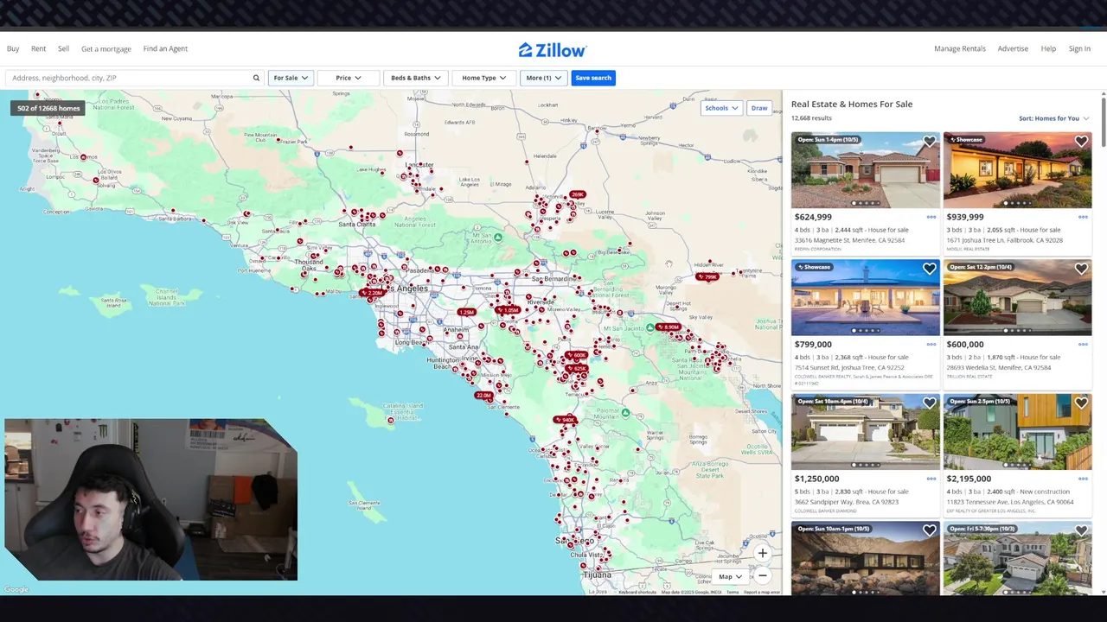The width and height of the screenshot is (1107, 622).
Task: Expand the For Sale filter dropdown
Action: click(x=291, y=78)
